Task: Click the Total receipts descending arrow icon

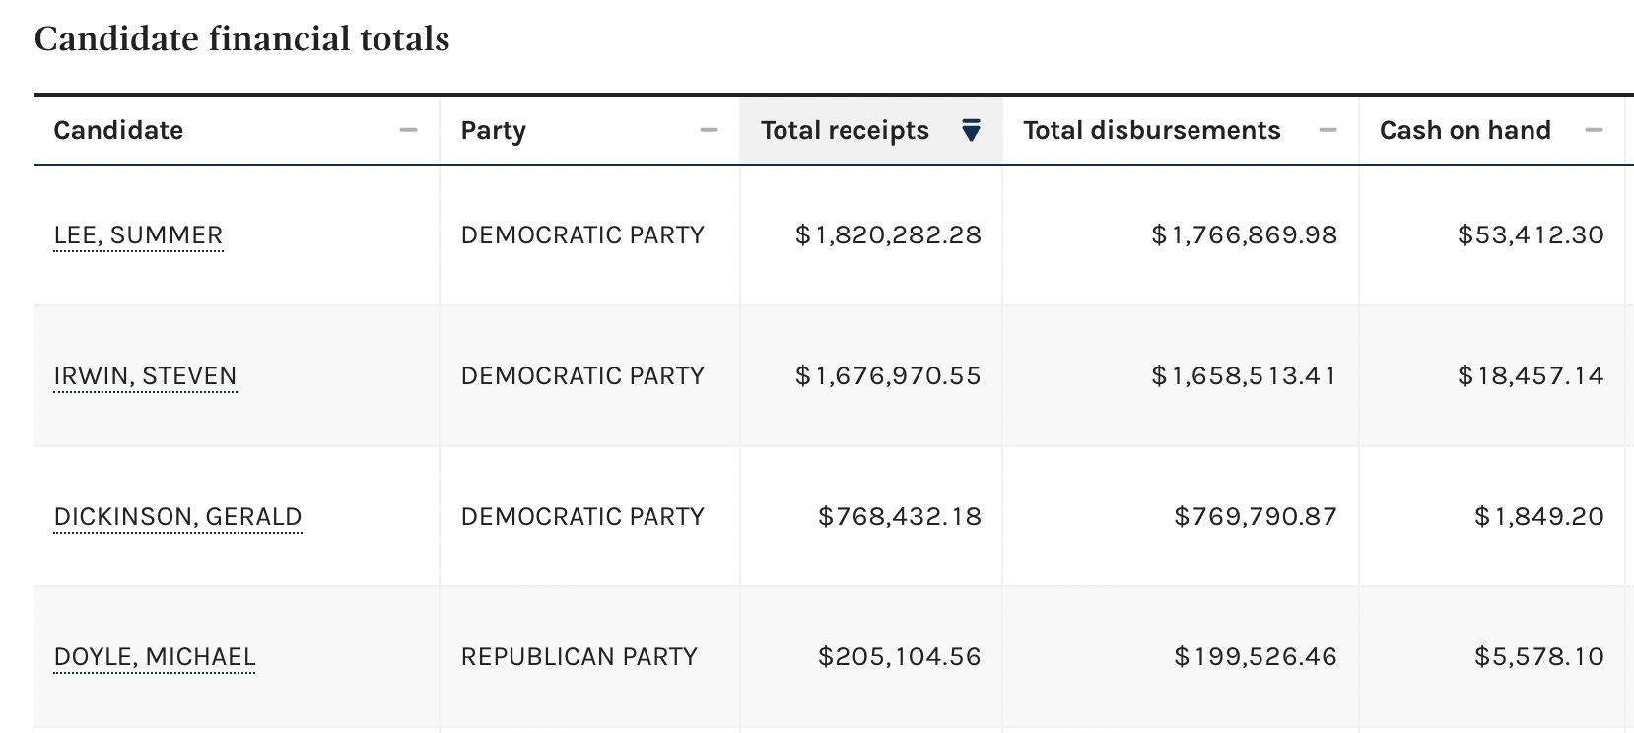Action: click(971, 130)
